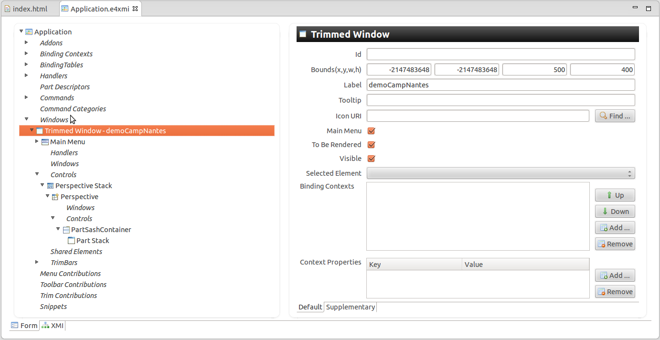Viewport: 660px width, 340px height.
Task: Close the Application.e4xmi editor tab
Action: point(135,9)
